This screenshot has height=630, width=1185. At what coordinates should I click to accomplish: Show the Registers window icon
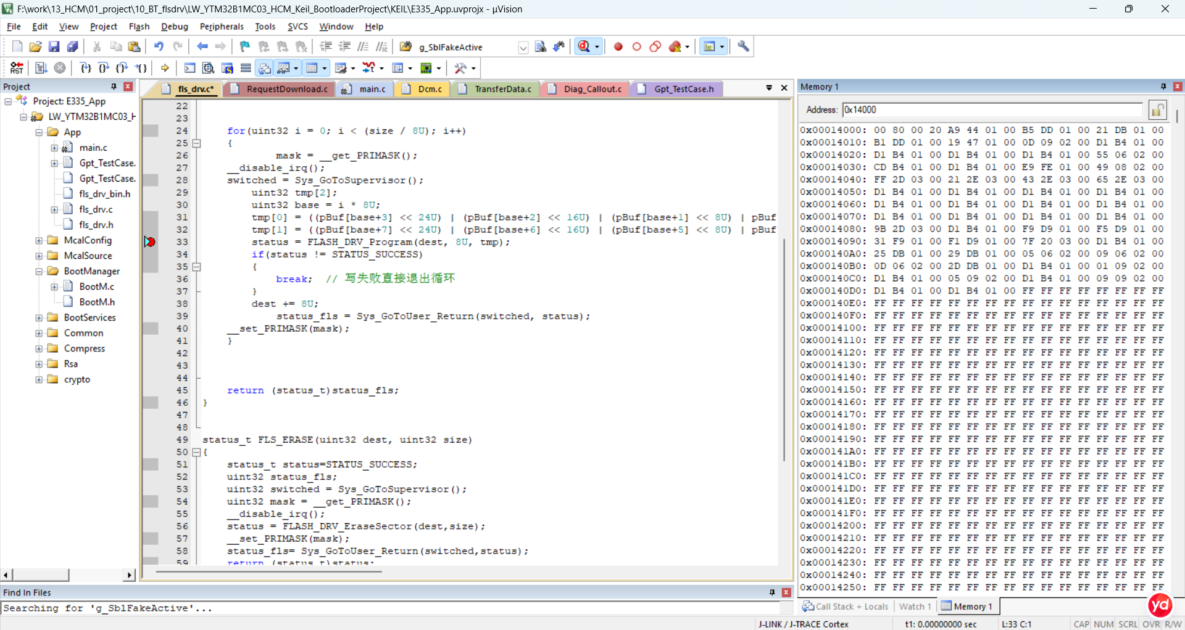click(246, 68)
